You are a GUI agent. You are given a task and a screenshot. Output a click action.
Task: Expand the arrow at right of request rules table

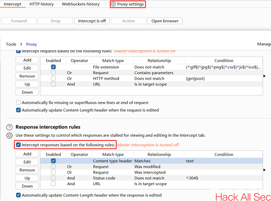(264, 76)
